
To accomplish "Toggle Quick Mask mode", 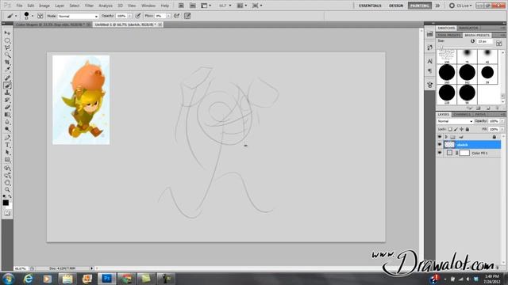I will (7, 213).
